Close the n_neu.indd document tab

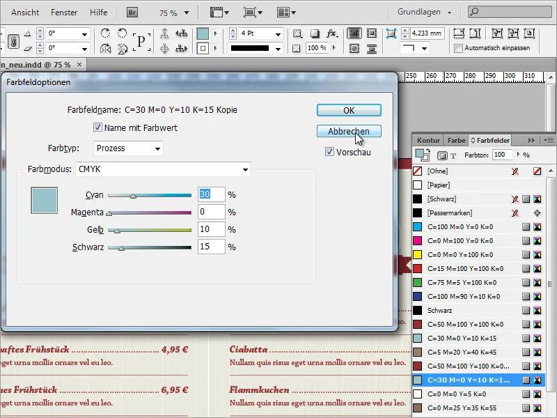click(x=79, y=64)
